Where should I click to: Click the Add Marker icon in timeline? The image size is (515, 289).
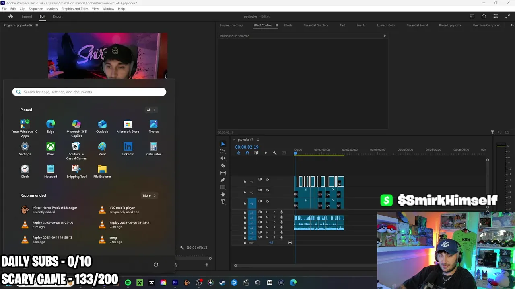(x=266, y=153)
